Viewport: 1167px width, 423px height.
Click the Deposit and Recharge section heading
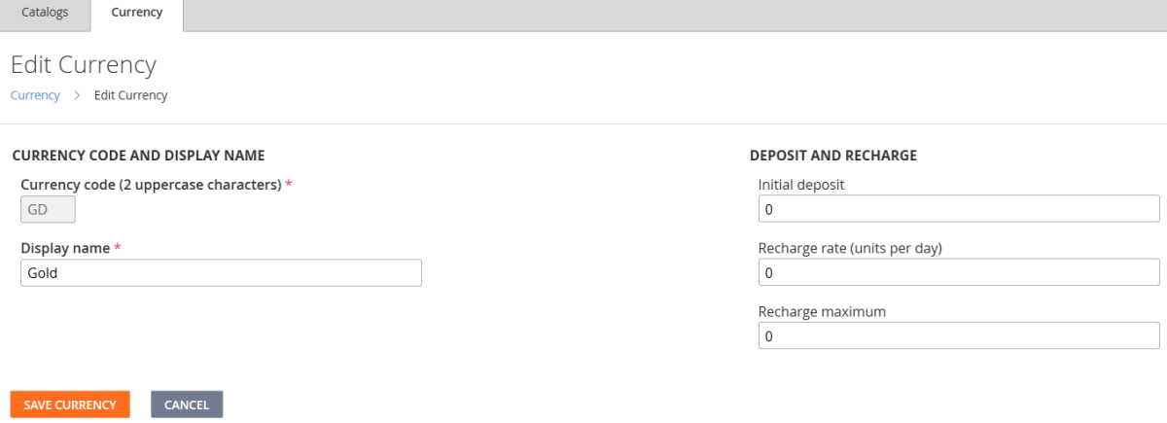[x=833, y=156]
